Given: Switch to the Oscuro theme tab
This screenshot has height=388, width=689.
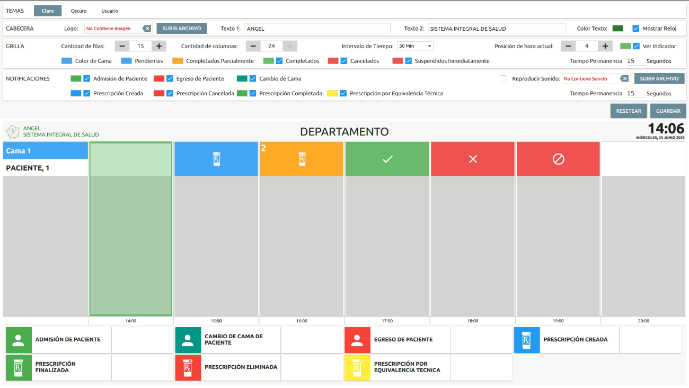Looking at the screenshot, I should point(78,10).
